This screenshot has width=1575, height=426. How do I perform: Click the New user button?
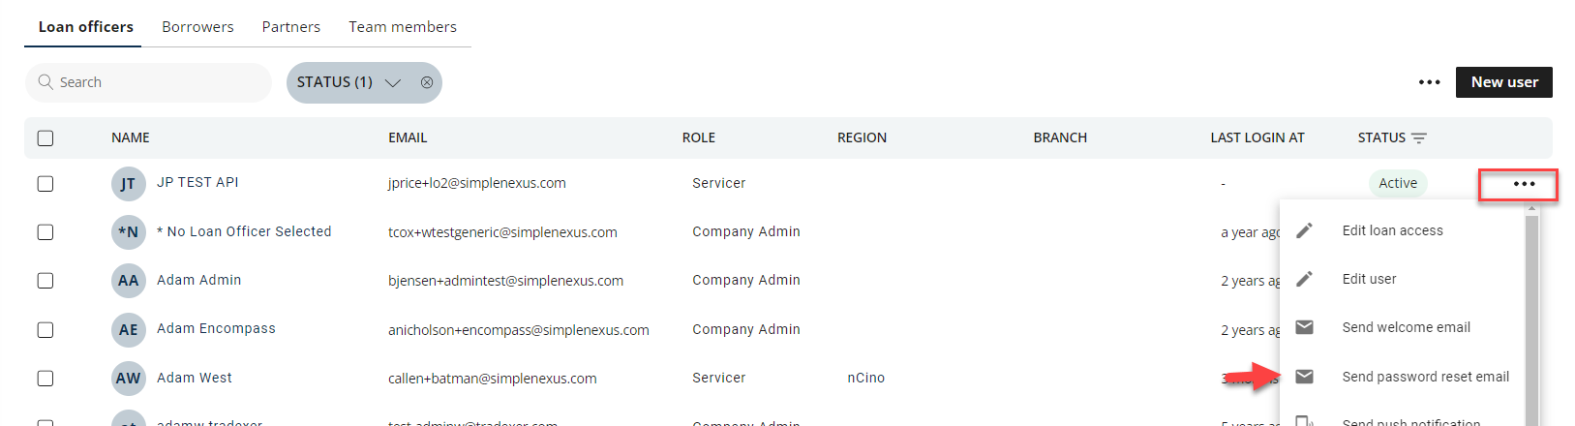(1503, 82)
